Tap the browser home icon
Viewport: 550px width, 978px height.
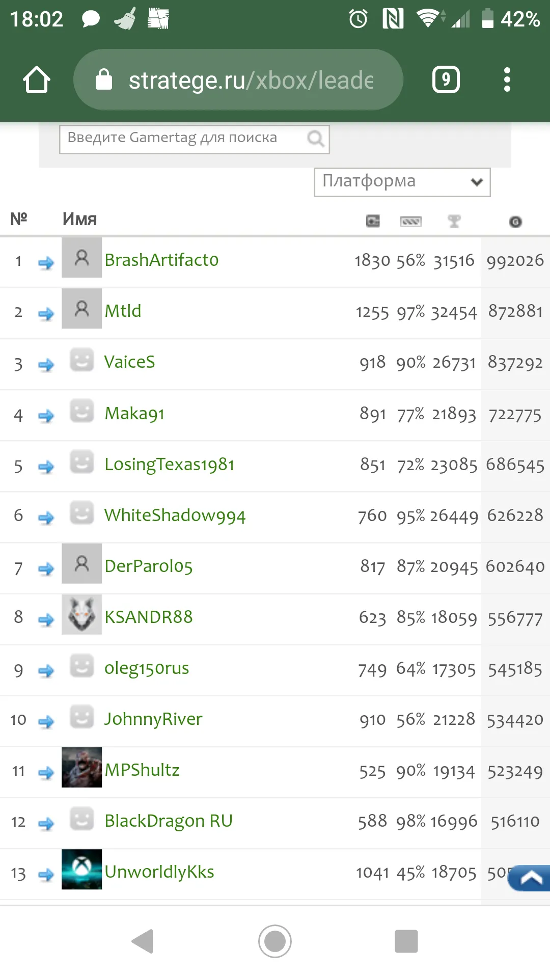pos(37,79)
